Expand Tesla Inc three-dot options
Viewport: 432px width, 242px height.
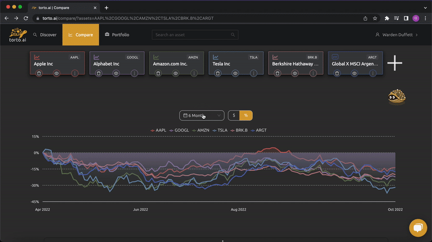click(x=253, y=73)
